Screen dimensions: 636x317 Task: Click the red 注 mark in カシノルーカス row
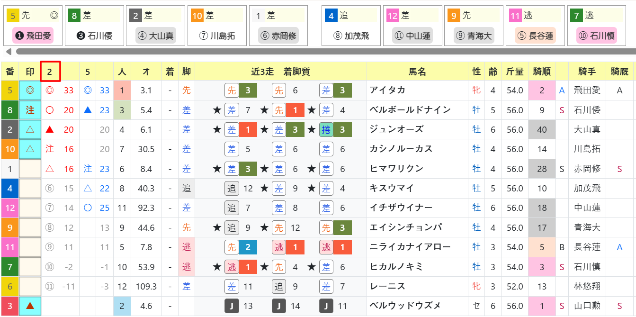click(49, 149)
